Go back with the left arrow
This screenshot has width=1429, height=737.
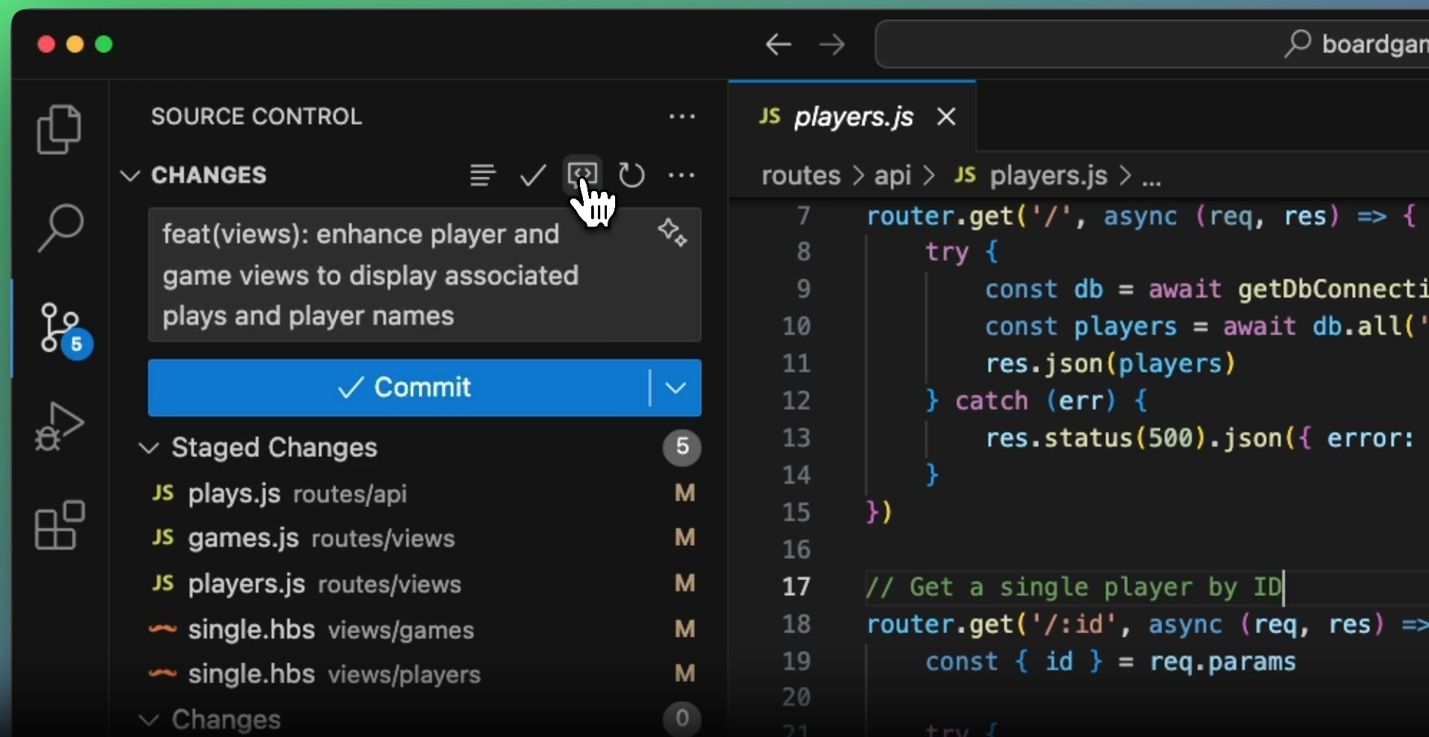coord(778,45)
